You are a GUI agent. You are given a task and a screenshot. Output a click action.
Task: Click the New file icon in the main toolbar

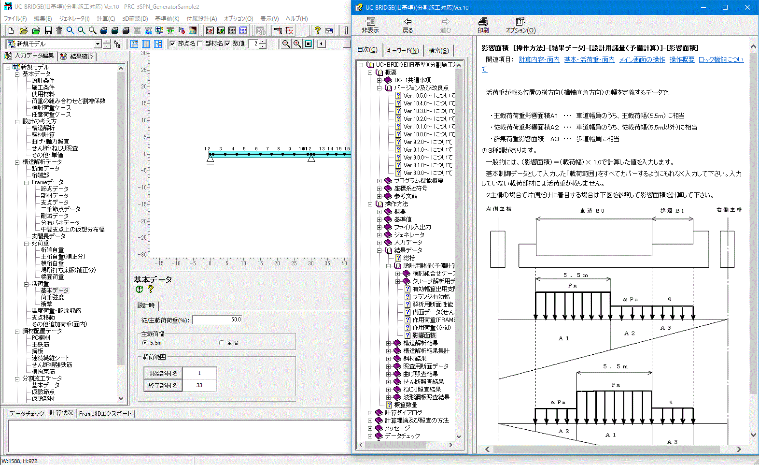click(x=11, y=30)
